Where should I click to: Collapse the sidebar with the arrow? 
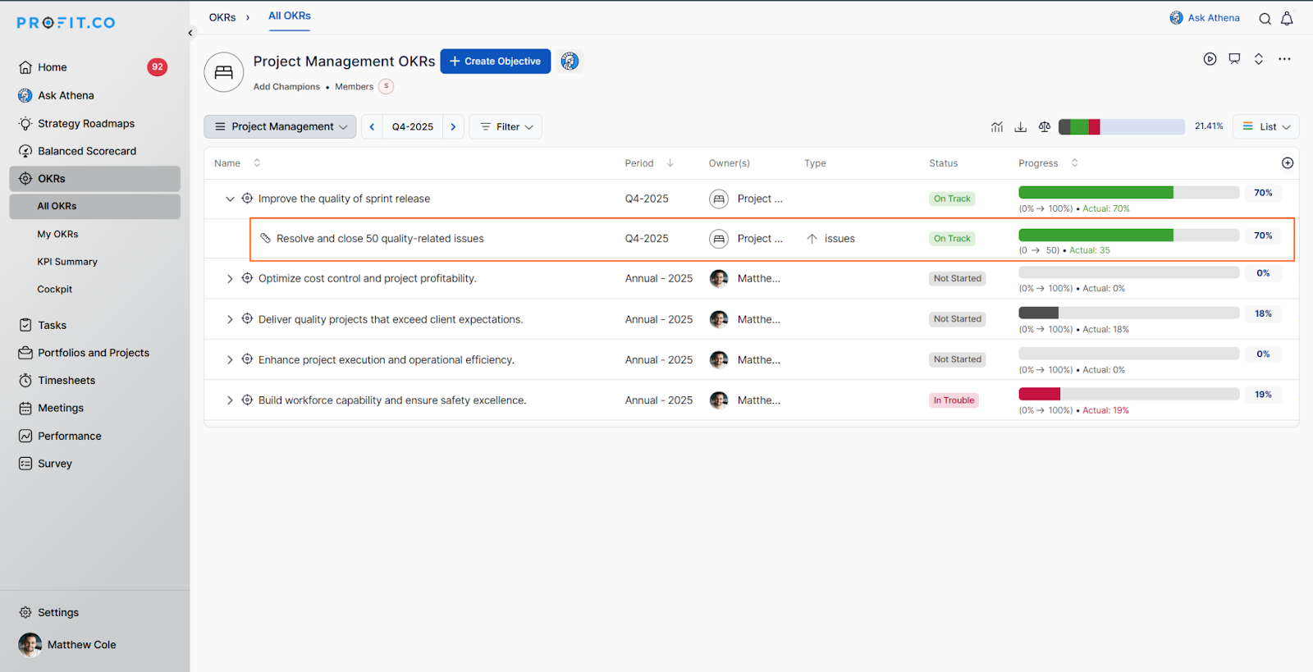(190, 34)
